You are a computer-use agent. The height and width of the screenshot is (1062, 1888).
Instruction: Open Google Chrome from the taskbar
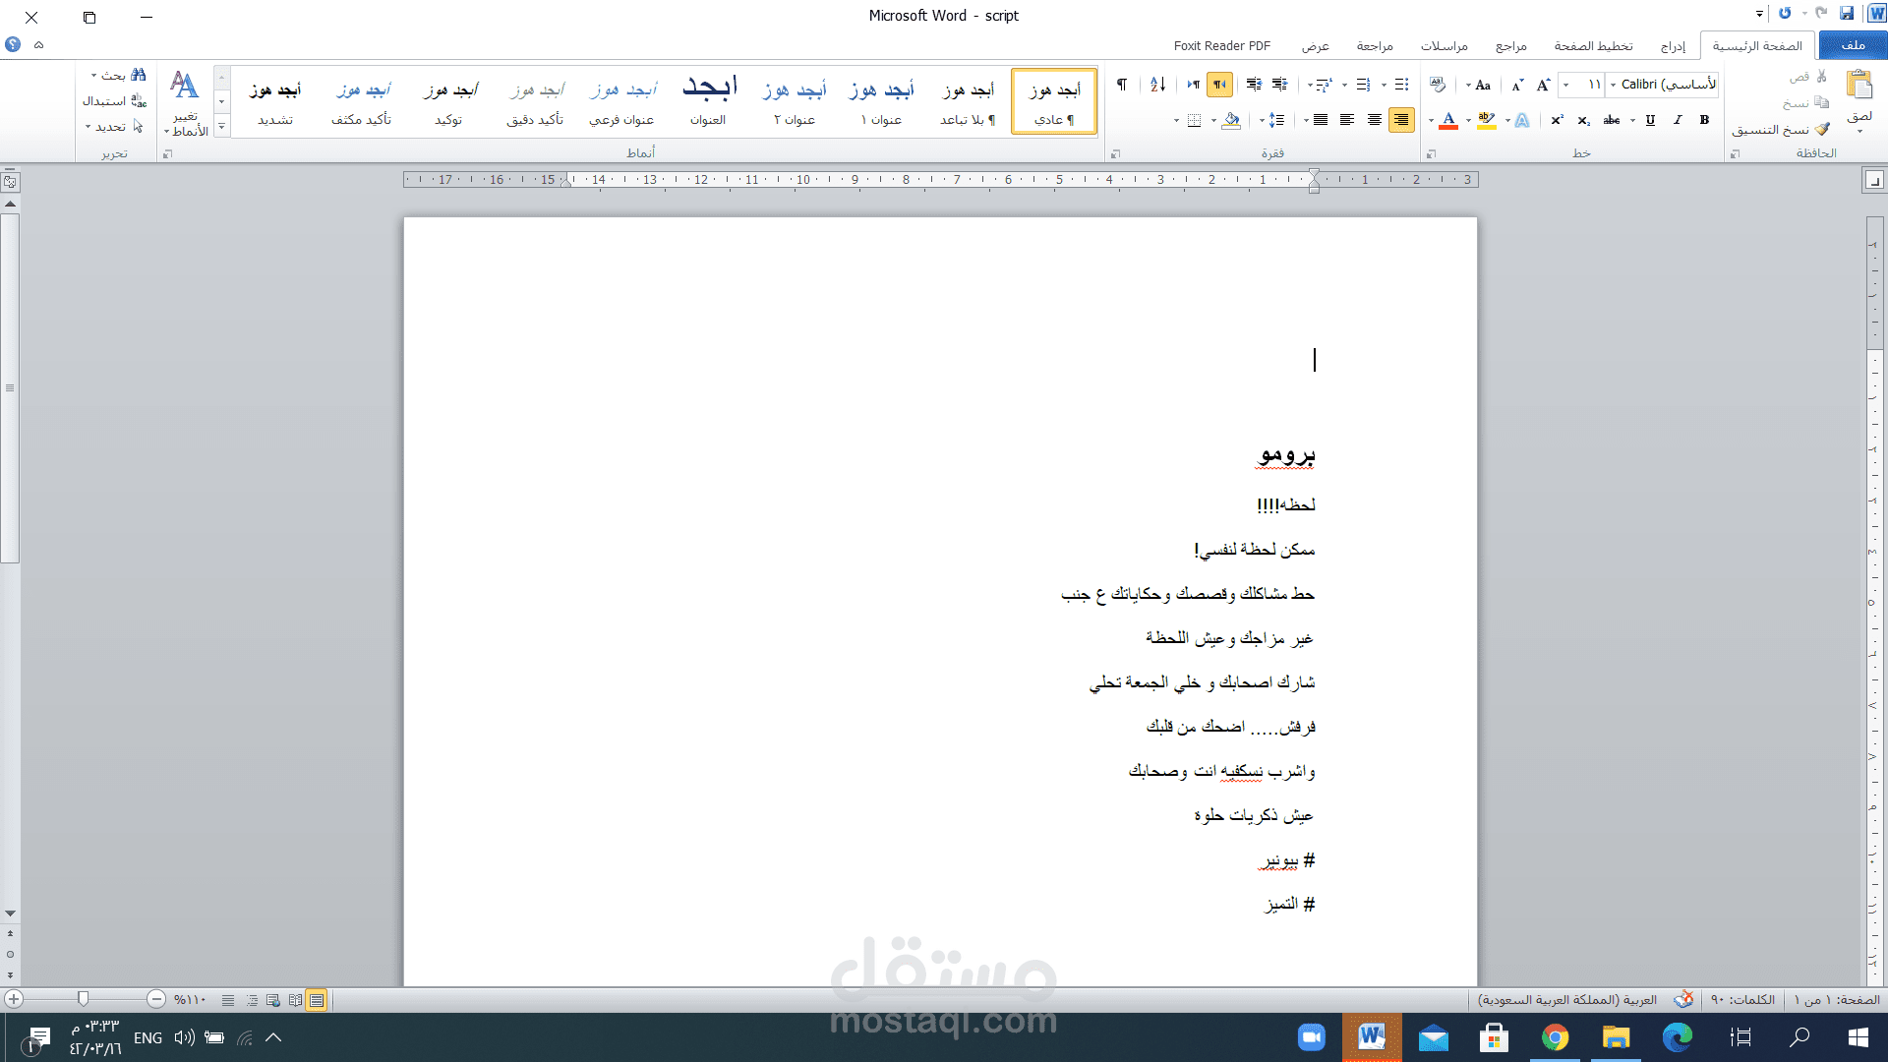[x=1555, y=1037]
